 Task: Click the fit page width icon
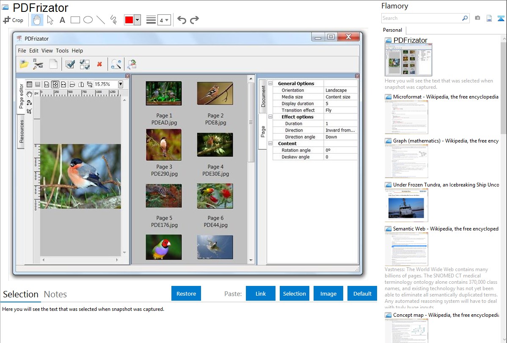pos(63,85)
